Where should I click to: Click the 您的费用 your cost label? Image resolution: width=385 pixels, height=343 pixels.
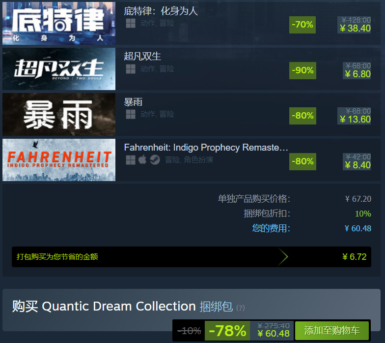point(271,228)
